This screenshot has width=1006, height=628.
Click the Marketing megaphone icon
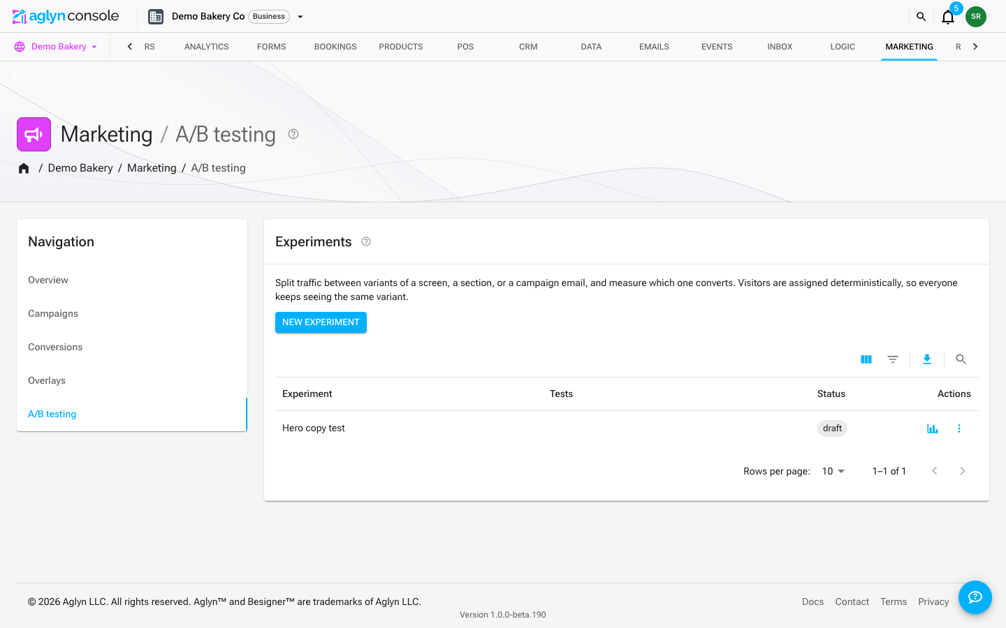point(34,134)
